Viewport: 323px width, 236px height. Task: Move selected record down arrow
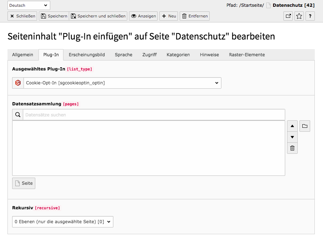[x=292, y=137]
